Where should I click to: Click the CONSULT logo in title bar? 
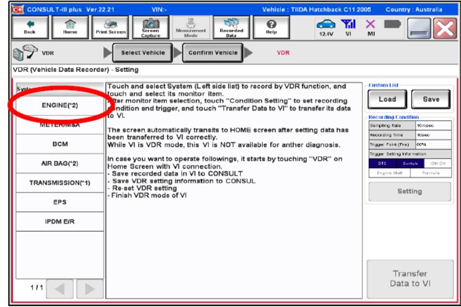point(18,10)
